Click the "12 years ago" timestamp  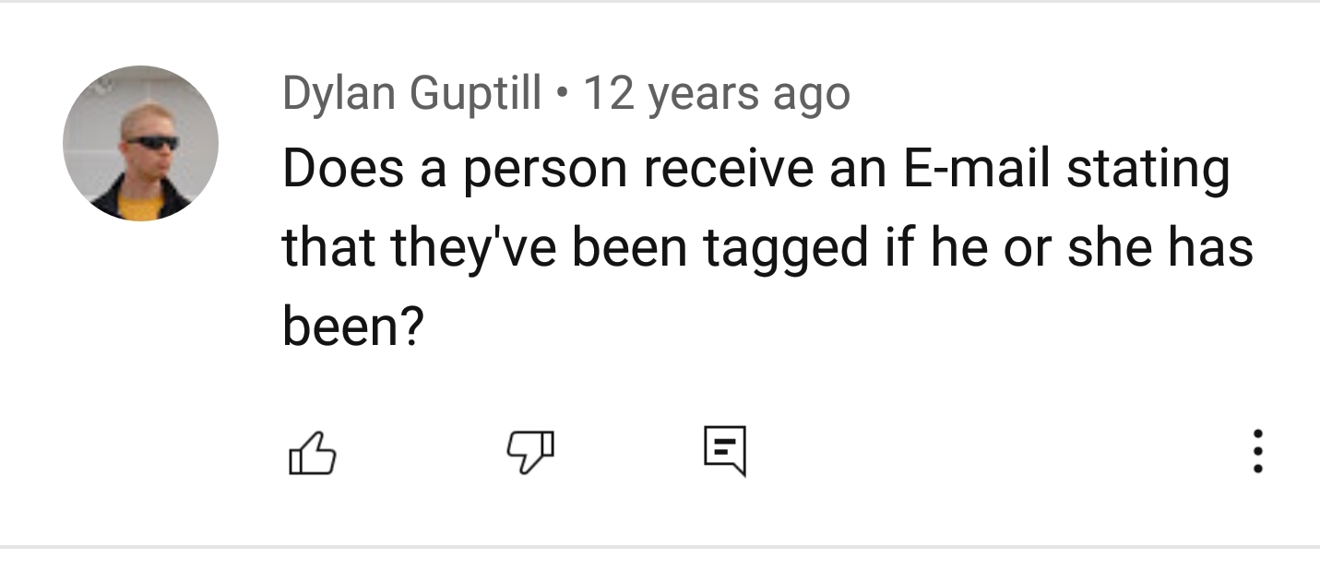pos(717,93)
